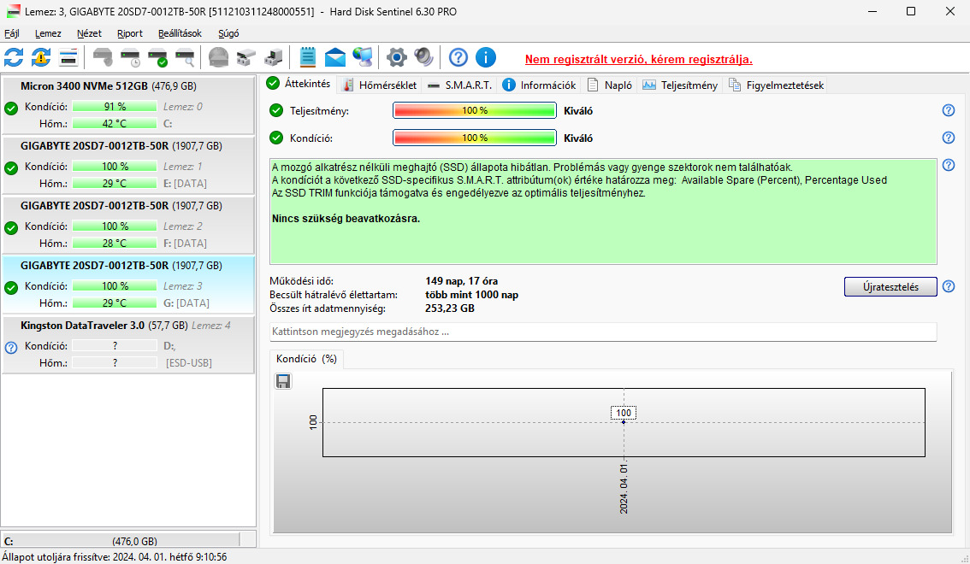Viewport: 970px width, 564px height.
Task: Click the Kondíció 100 % health bar
Action: pos(475,138)
